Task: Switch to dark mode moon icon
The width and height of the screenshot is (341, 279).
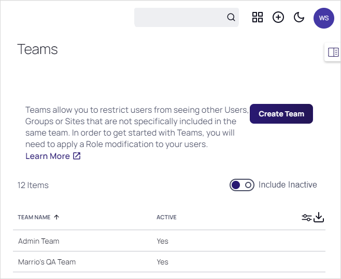Action: coord(299,18)
